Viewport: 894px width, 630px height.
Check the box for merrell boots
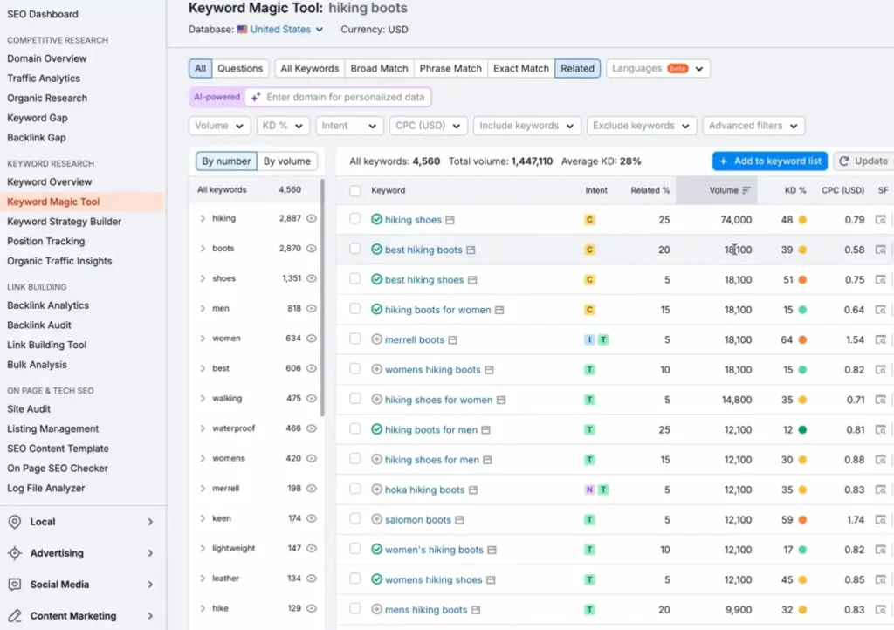click(x=354, y=339)
